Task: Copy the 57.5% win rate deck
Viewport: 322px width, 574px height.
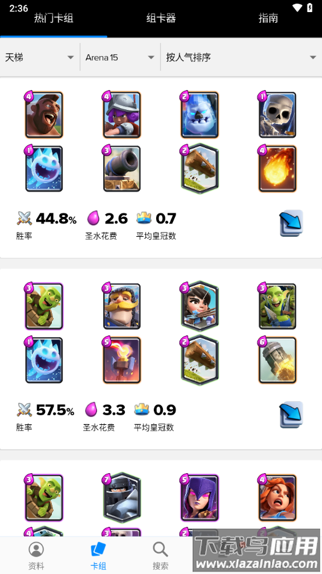Action: [x=291, y=414]
